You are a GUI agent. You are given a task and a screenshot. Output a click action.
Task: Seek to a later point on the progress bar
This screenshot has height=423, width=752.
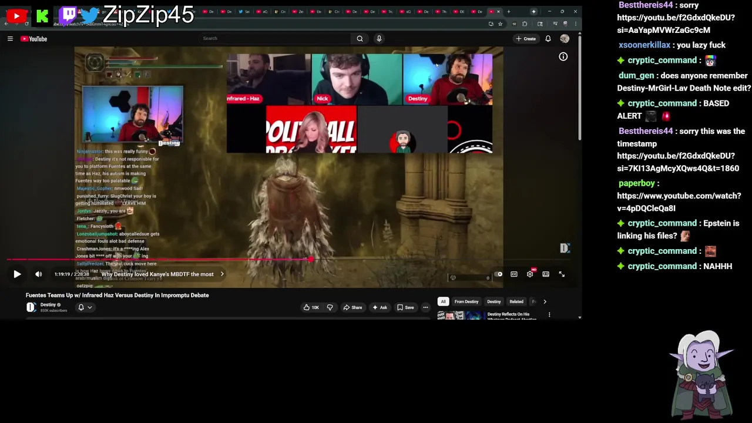click(441, 259)
